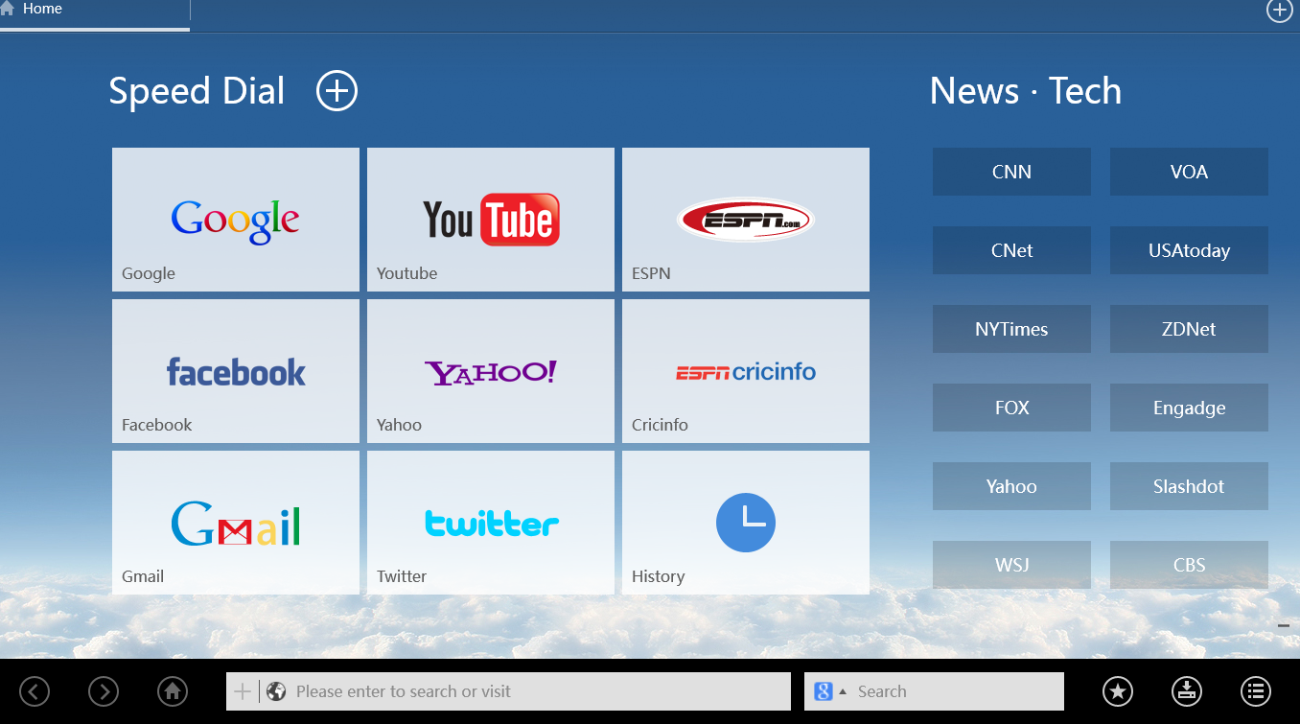1300x724 pixels.
Task: Go forward to the next page
Action: point(104,691)
